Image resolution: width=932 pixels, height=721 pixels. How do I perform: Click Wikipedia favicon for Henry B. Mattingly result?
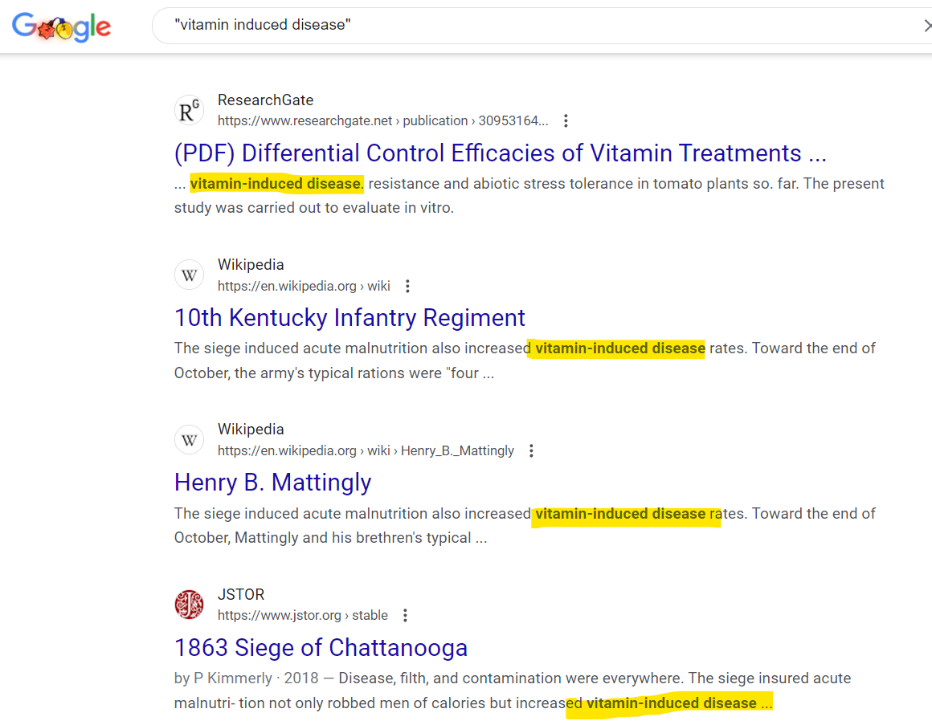[189, 440]
